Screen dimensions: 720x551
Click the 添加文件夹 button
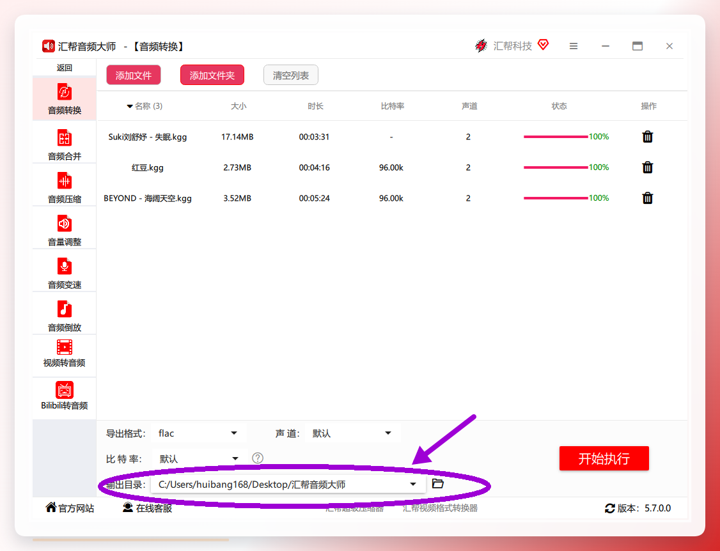[x=212, y=75]
